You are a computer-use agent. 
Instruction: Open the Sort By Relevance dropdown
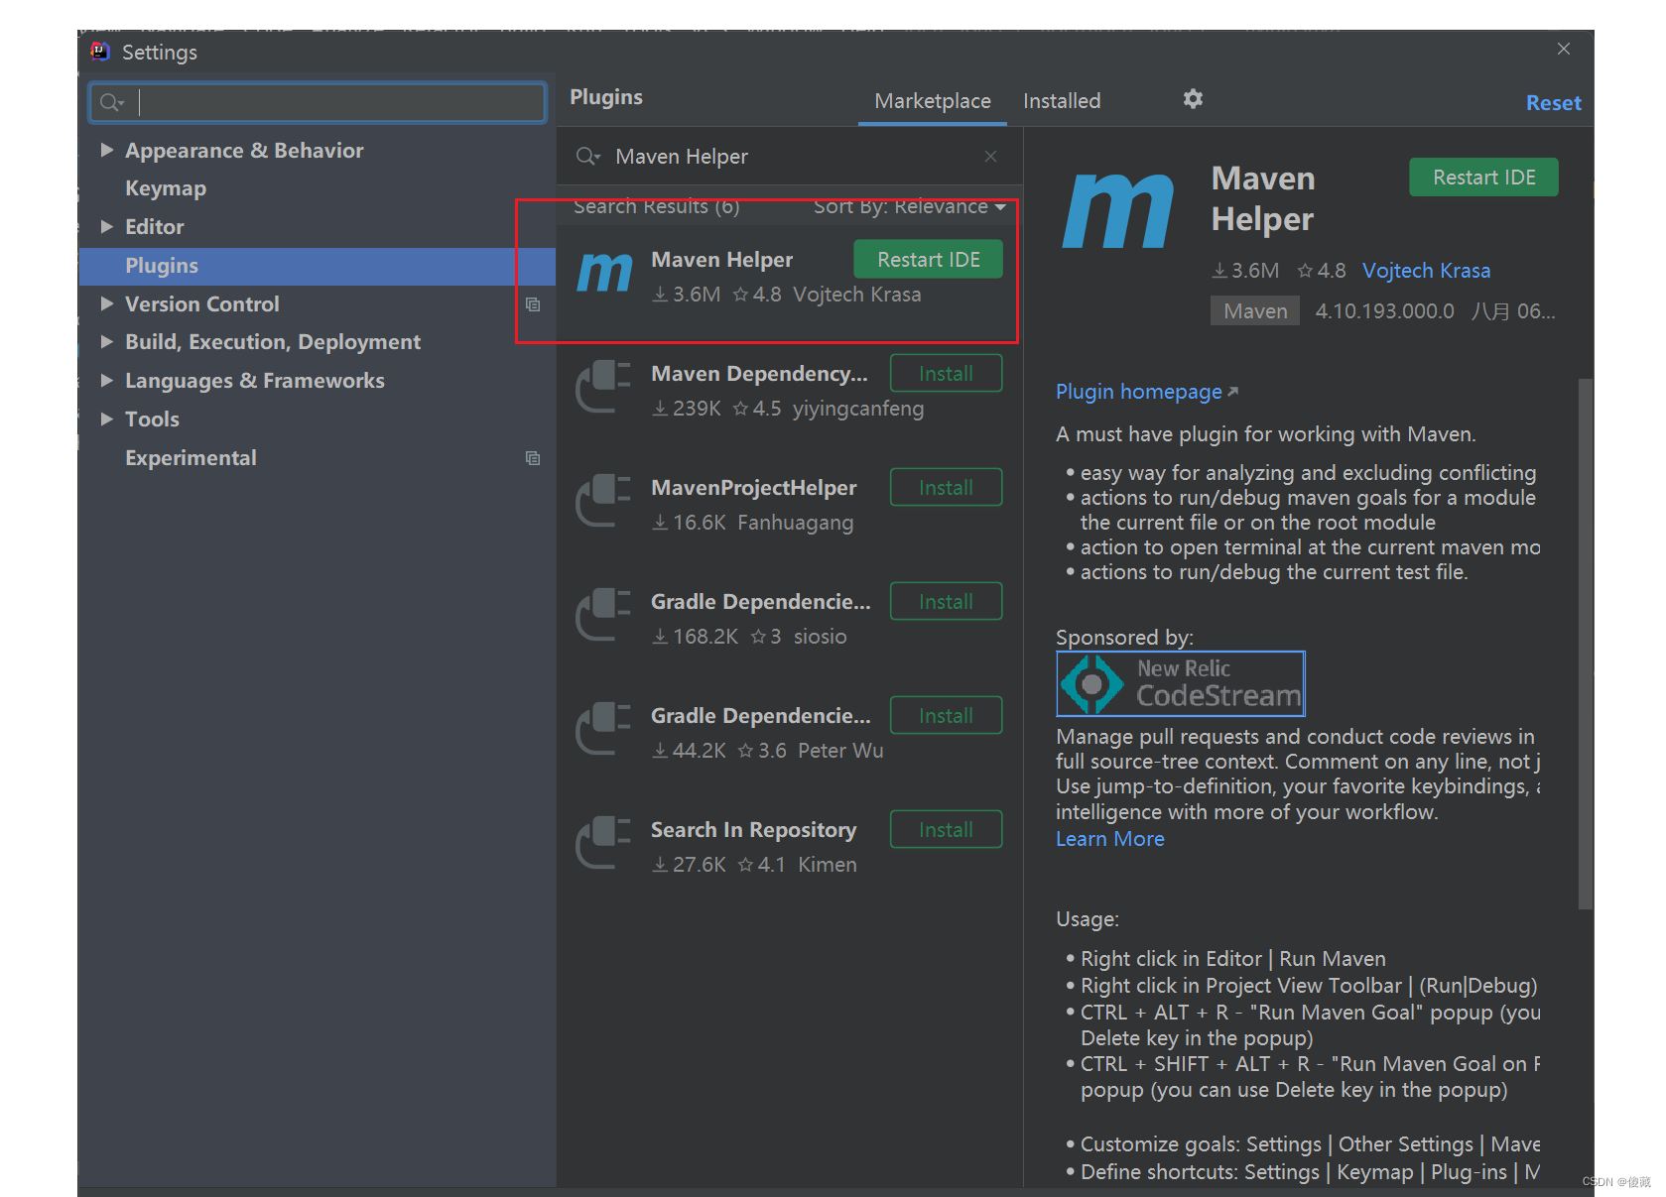click(910, 206)
